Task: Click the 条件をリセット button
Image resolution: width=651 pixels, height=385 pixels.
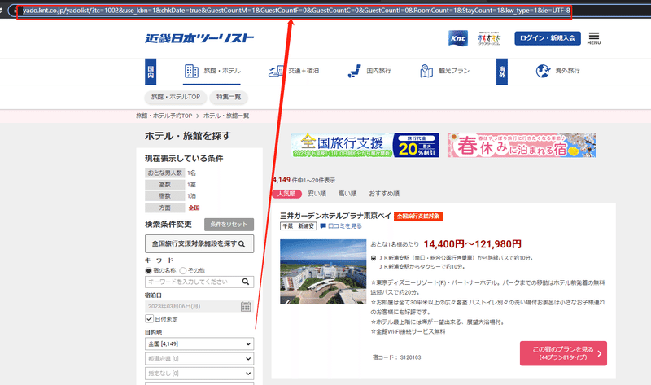Action: (229, 225)
